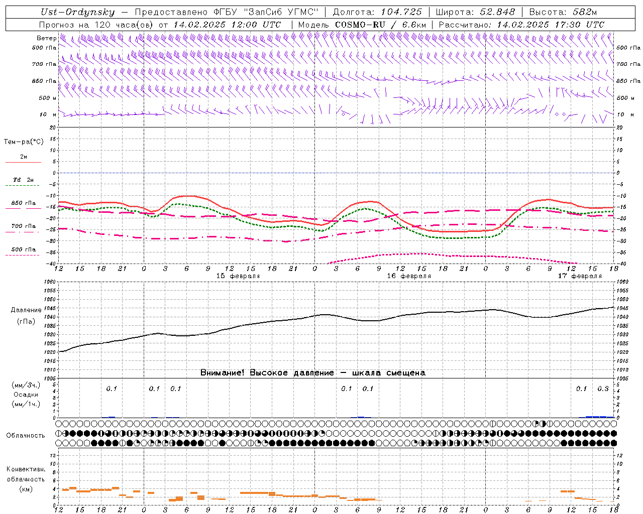Click the '0.3' precipitation value
Screen dimensions: 643x514
603,389
